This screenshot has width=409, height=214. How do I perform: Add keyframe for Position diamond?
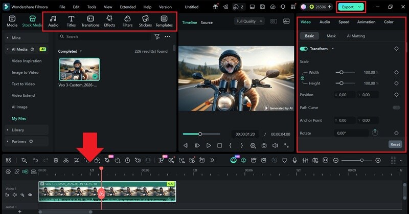point(396,95)
